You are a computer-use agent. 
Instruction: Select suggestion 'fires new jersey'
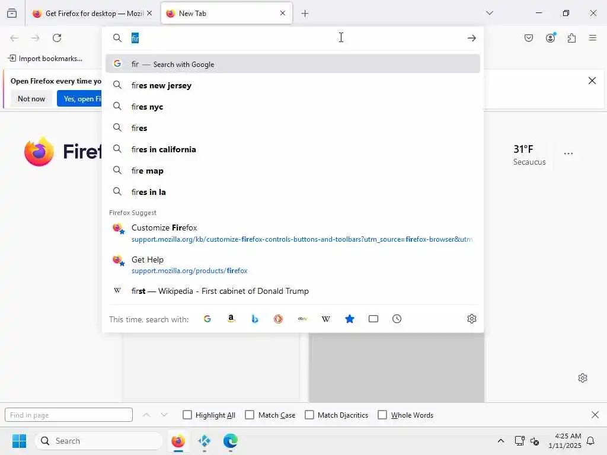click(293, 85)
